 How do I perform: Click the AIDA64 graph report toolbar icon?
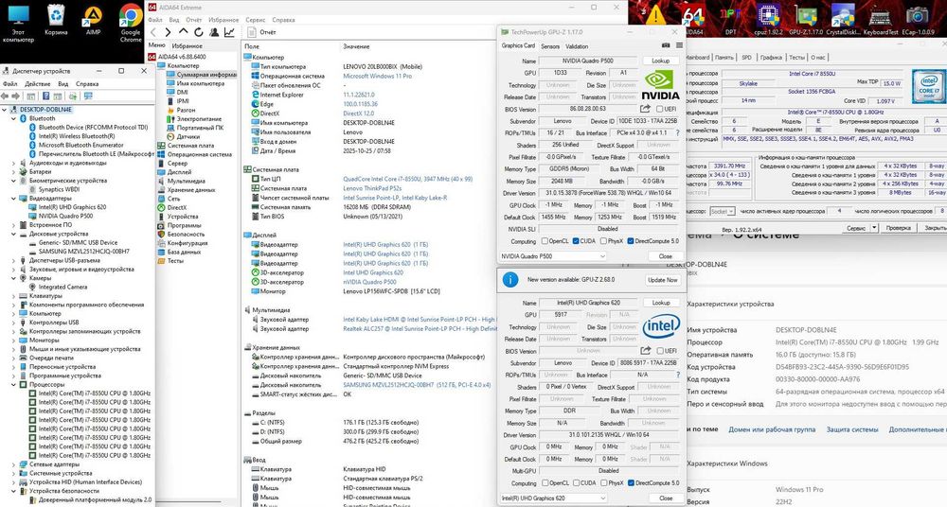(x=229, y=31)
